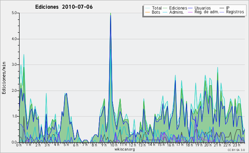Click the orange Bots legend line
This screenshot has height=153, width=249.
[147, 12]
